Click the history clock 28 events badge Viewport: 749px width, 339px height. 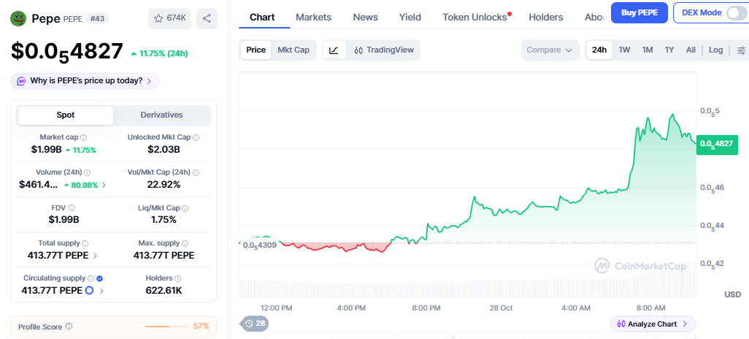255,324
